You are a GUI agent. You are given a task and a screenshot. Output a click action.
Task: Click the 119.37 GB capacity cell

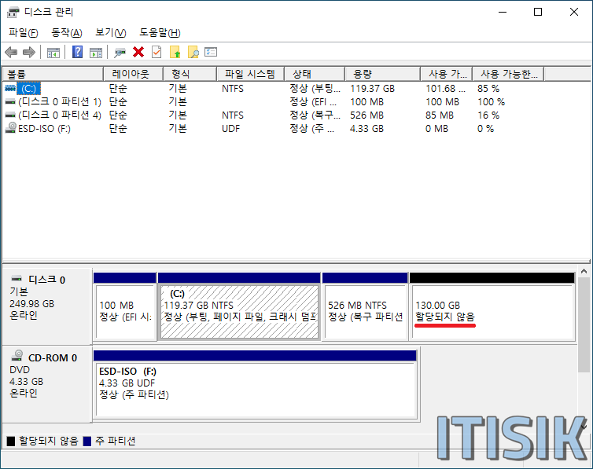tap(372, 89)
